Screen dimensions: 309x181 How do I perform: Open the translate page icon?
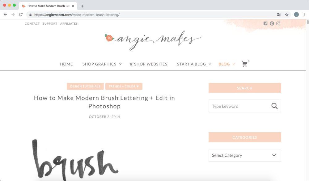coord(279,15)
